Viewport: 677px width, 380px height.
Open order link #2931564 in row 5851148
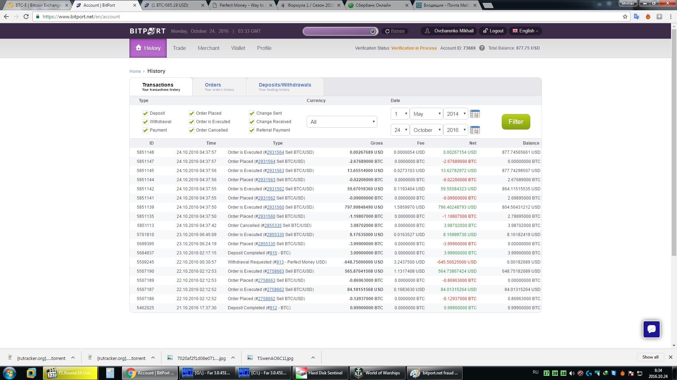tap(275, 152)
